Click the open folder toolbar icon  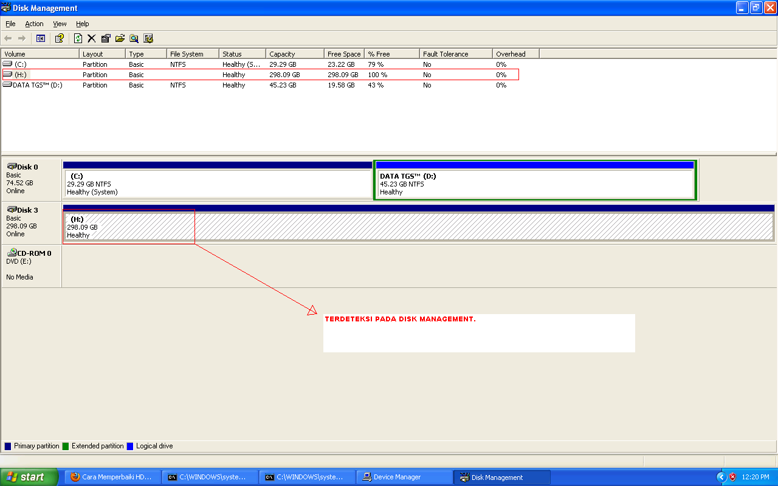119,38
